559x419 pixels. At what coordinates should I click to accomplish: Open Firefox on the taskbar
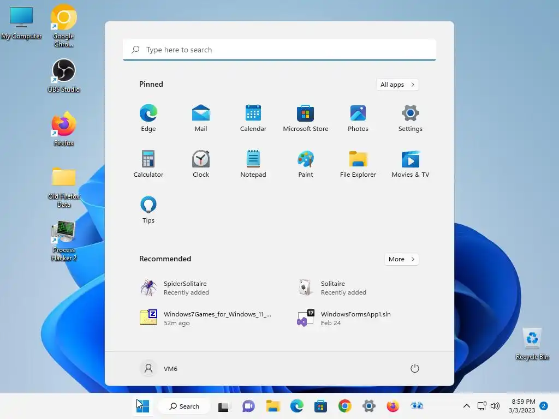pyautogui.click(x=393, y=406)
